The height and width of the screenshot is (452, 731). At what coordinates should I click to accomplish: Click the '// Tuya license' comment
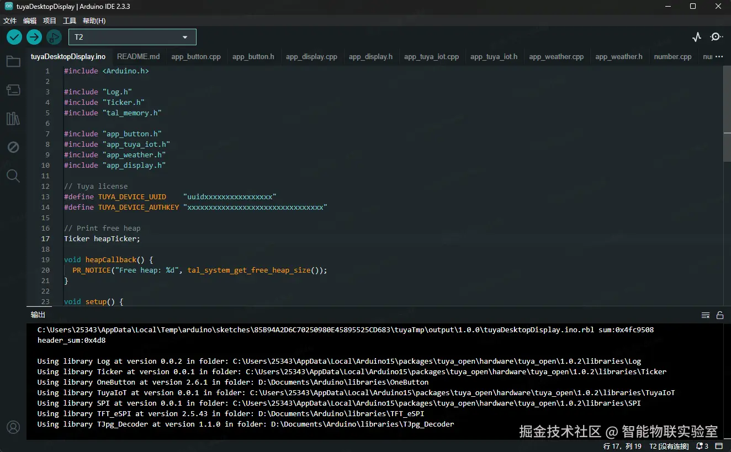(x=96, y=186)
